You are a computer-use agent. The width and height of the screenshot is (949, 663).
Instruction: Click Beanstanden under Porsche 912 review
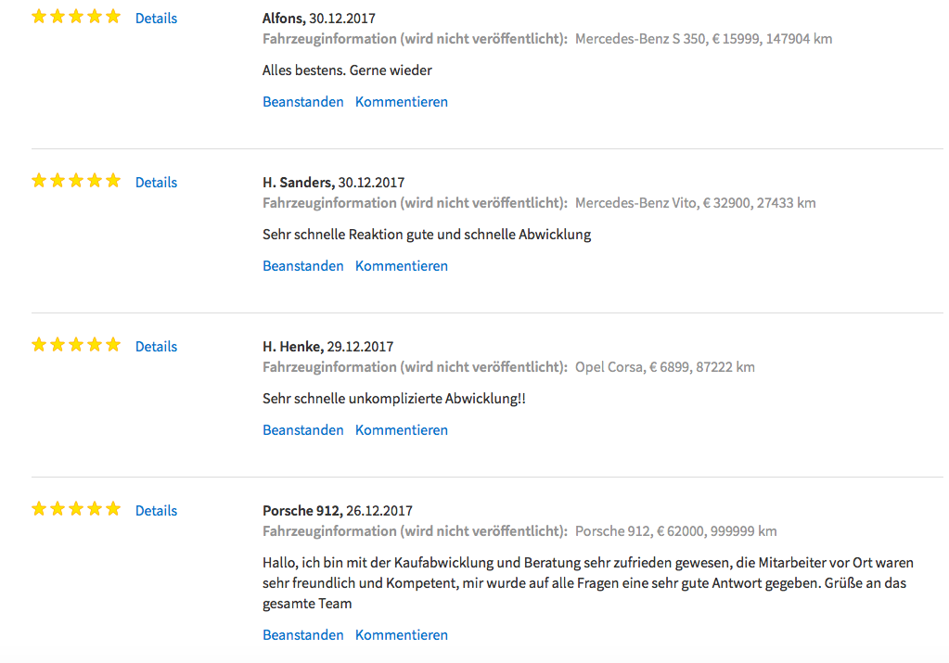click(303, 634)
